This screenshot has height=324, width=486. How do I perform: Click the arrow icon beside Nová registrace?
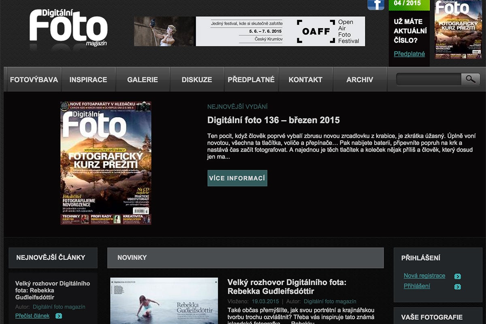458,276
